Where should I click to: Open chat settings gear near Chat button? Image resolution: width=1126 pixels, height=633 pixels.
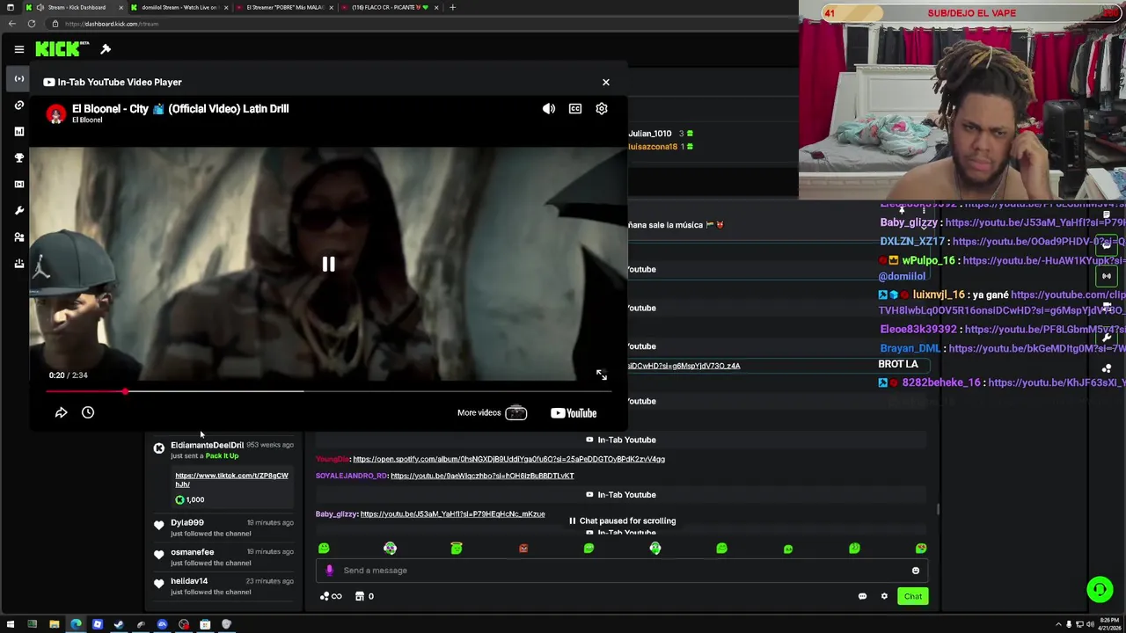pos(884,596)
